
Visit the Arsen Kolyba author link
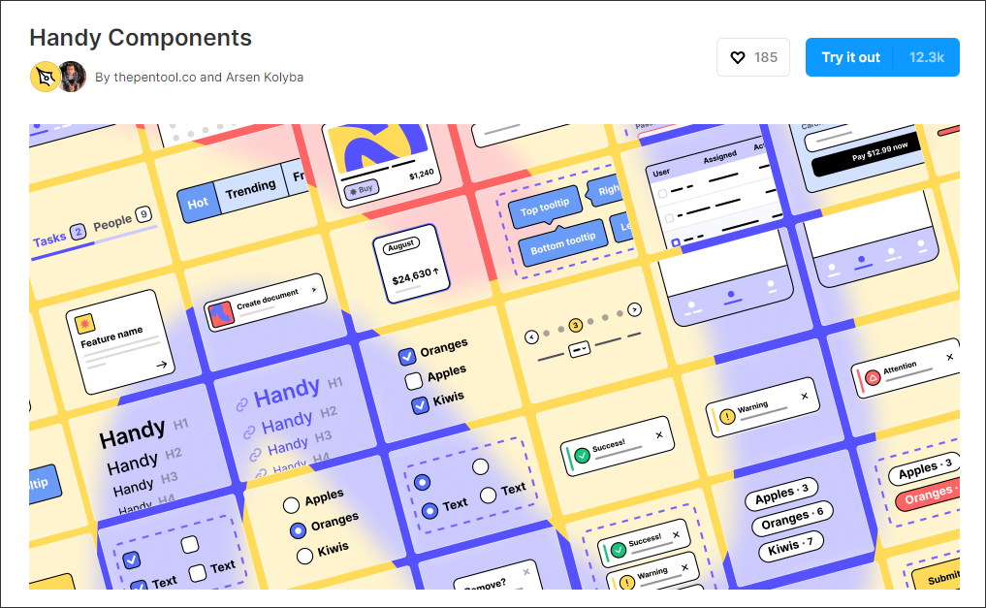point(264,78)
